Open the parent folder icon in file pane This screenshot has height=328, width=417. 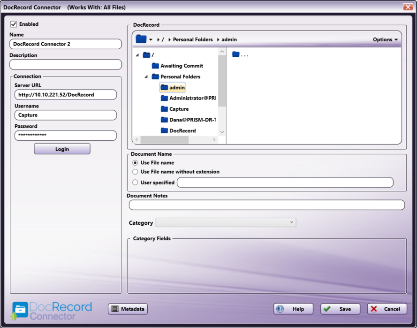pyautogui.click(x=235, y=54)
